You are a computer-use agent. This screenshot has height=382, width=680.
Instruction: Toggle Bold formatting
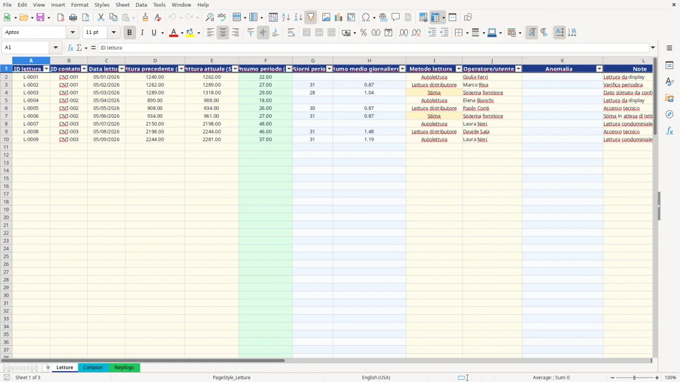129,33
